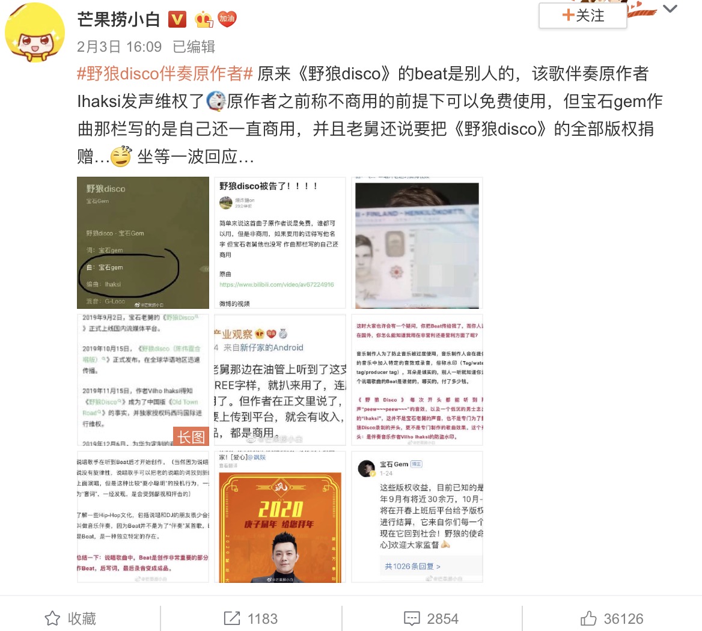This screenshot has width=702, height=631.
Task: Open the 宝石Gem comment screenshot thumbnail
Action: tap(417, 517)
